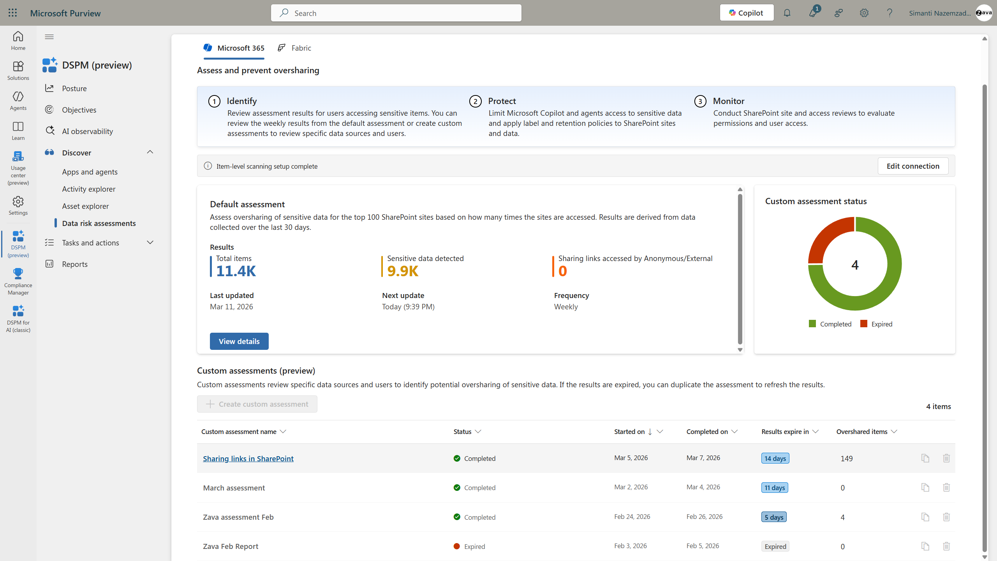This screenshot has height=561, width=997.
Task: Duplicate the Sharing links in SharePoint assessment
Action: pyautogui.click(x=925, y=458)
